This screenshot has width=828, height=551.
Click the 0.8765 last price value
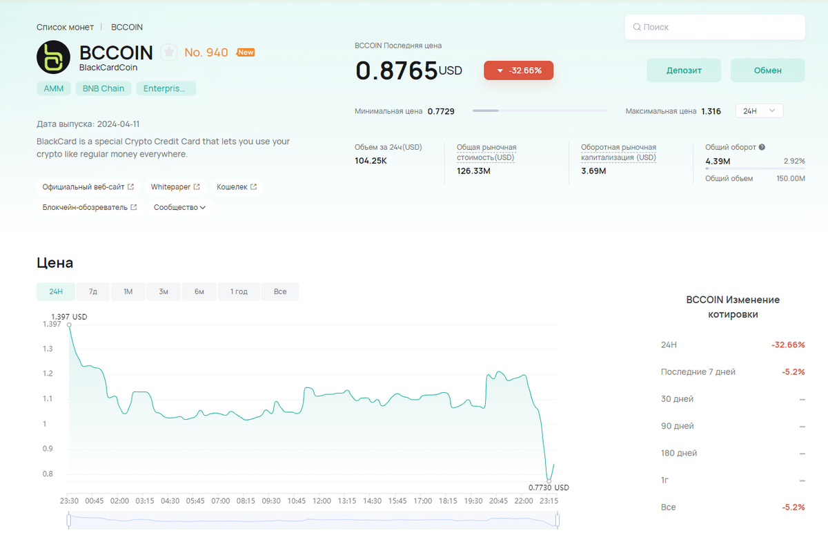pyautogui.click(x=397, y=71)
